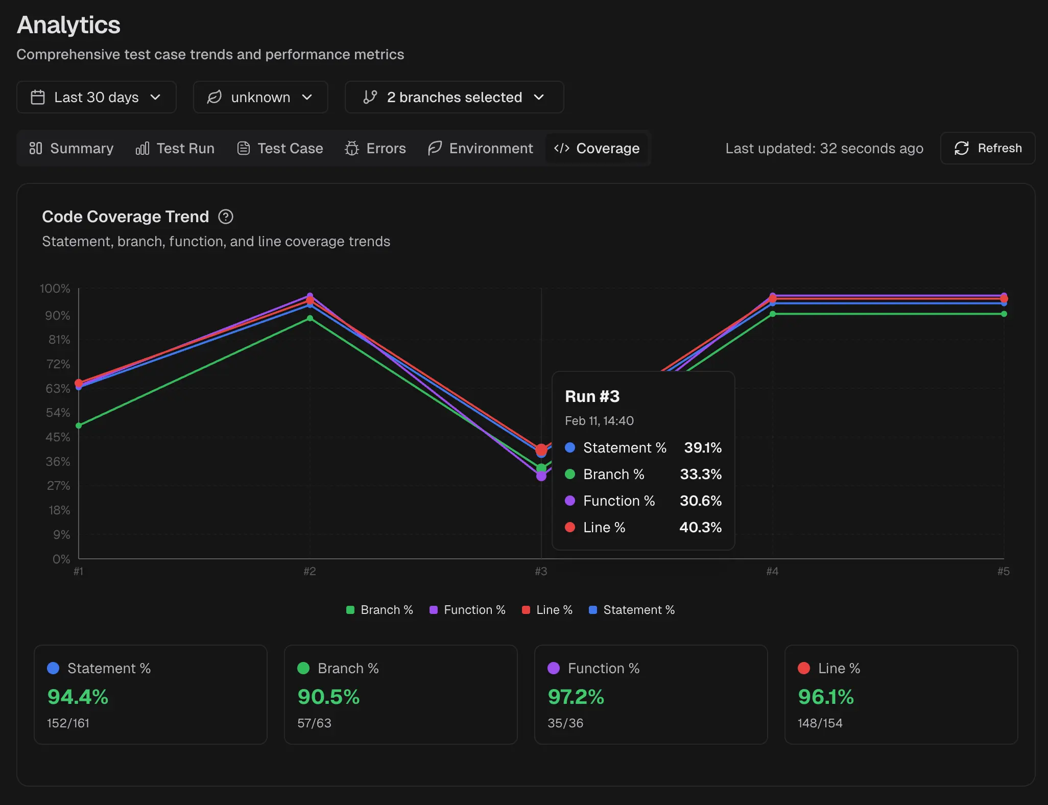Image resolution: width=1048 pixels, height=805 pixels.
Task: Click the red Line % legend swatch
Action: (x=527, y=609)
